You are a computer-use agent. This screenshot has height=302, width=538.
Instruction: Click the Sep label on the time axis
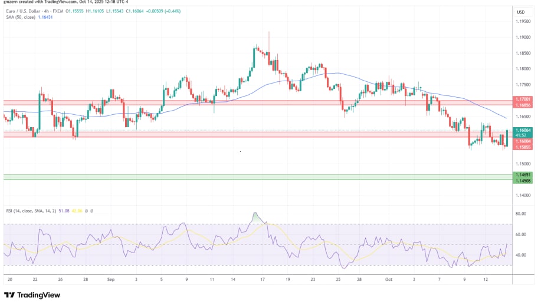[110, 278]
